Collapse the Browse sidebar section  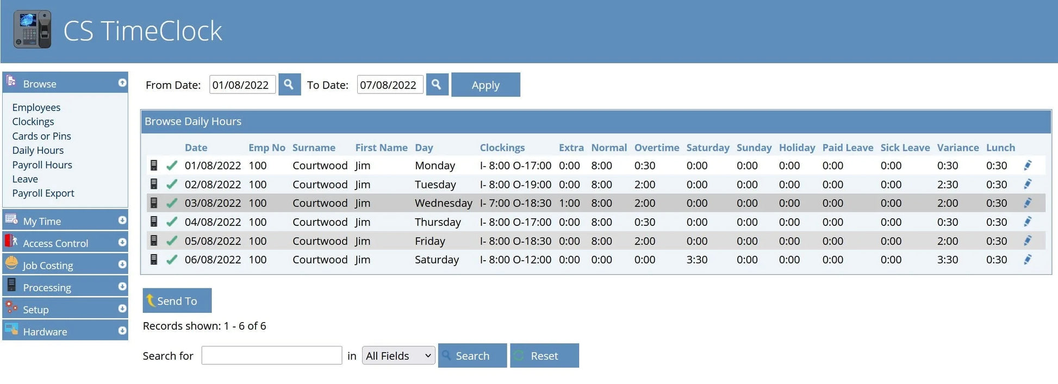coord(122,83)
